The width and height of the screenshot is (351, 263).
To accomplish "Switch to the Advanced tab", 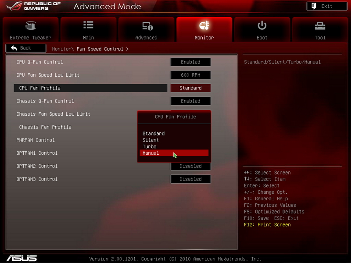I will coord(147,29).
